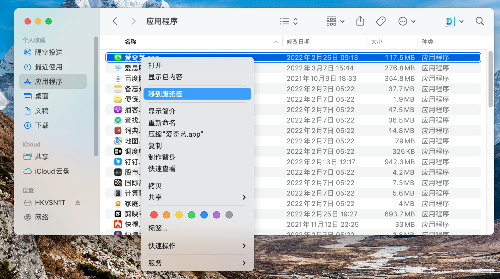The width and height of the screenshot is (500, 279).
Task: Apply the green tag color
Action: coord(192,215)
